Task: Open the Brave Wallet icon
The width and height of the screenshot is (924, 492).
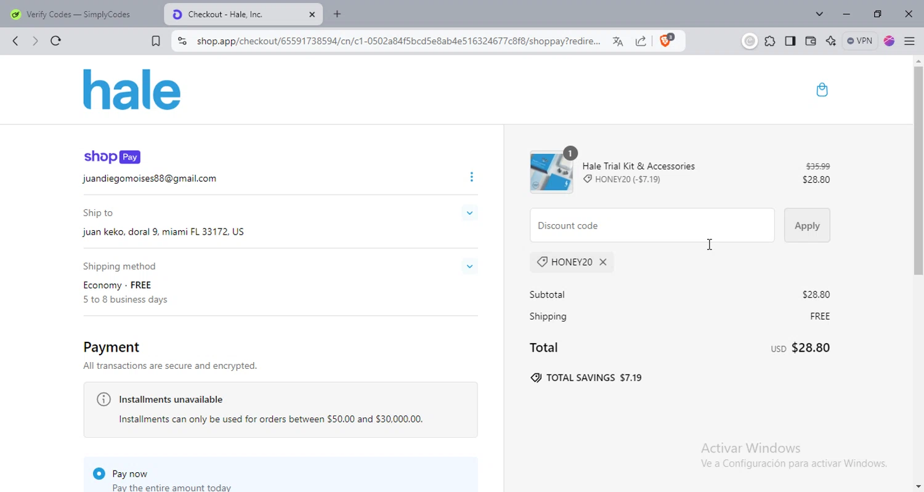Action: (811, 41)
